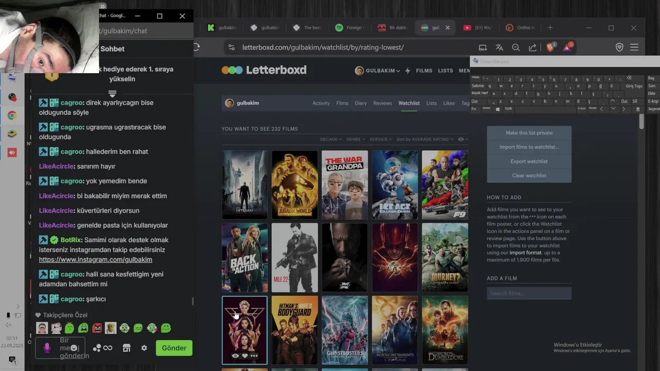Switch to the Spotify 'Foreign' browser tab
This screenshot has width=660, height=371.
(x=350, y=28)
